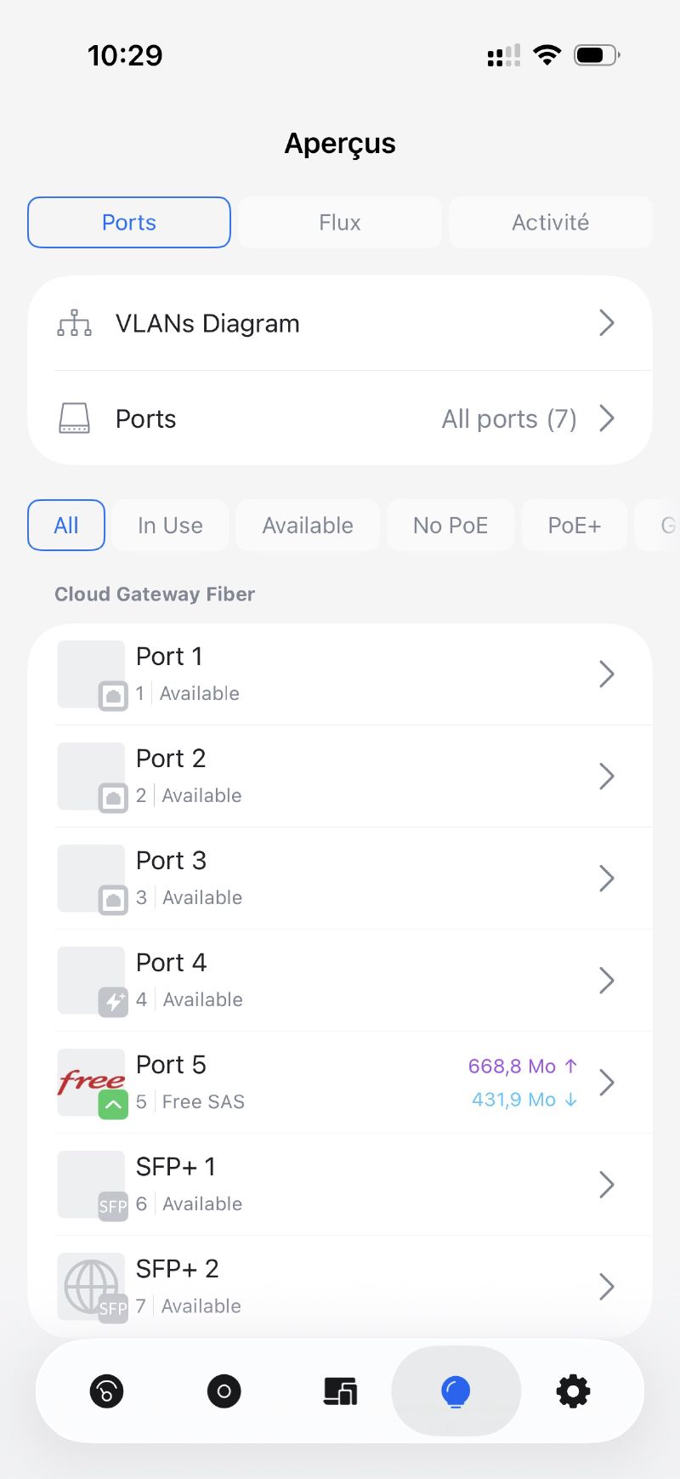Expand VLANs Diagram using its chevron
The image size is (680, 1479).
pyautogui.click(x=606, y=323)
